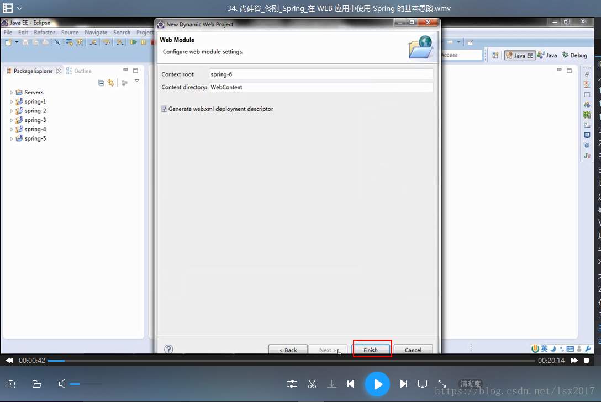
Task: Click the Open Perspective icon beside Java EE
Action: point(495,56)
